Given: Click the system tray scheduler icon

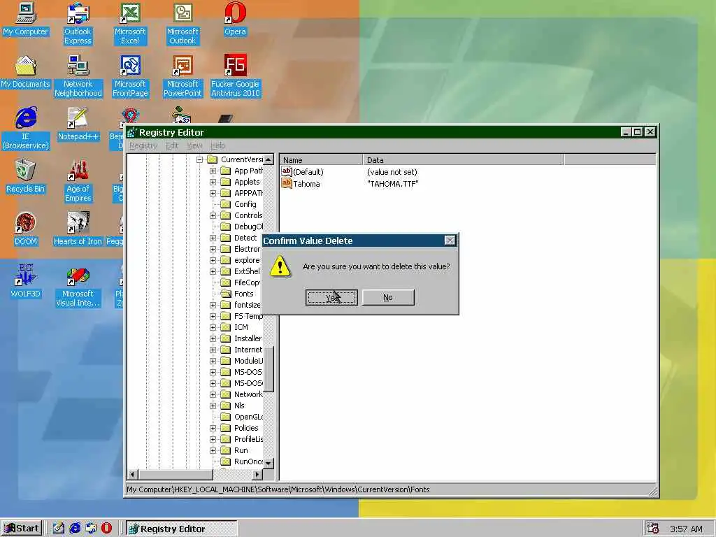Looking at the screenshot, I should pyautogui.click(x=653, y=529).
